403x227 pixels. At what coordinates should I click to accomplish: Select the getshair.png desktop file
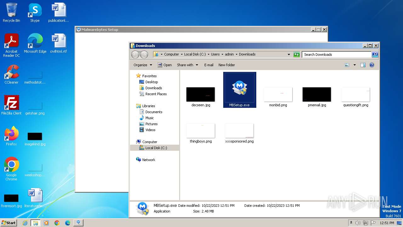[x=35, y=108]
